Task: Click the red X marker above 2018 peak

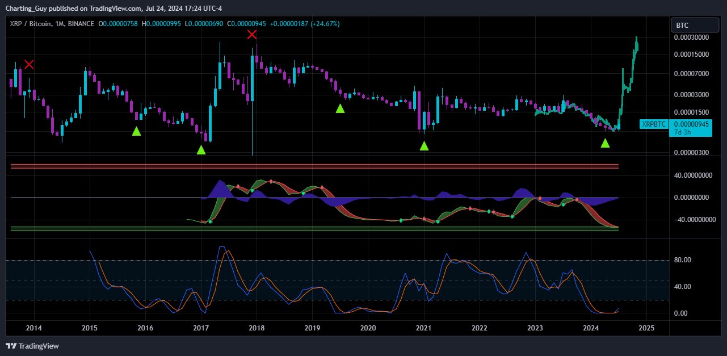Action: (252, 35)
